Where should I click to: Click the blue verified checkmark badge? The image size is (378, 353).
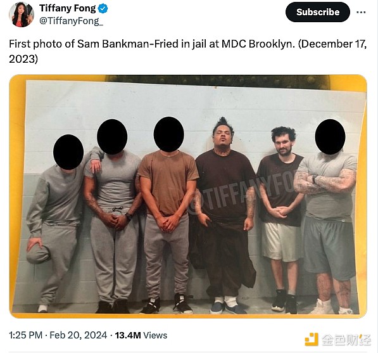[x=103, y=8]
